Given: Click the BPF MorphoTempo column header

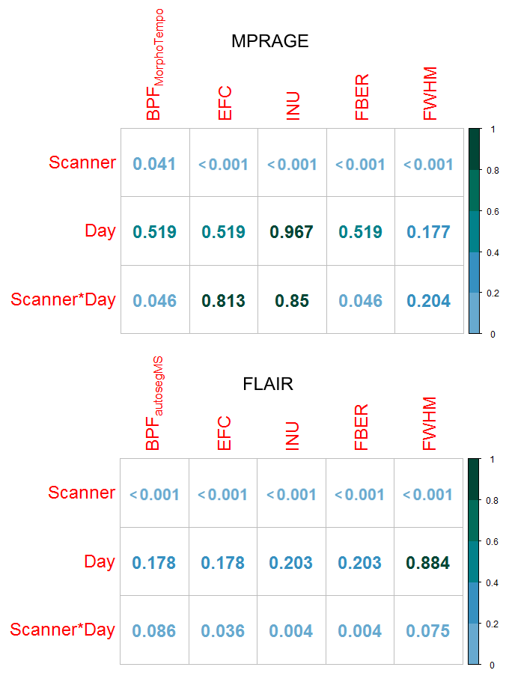Looking at the screenshot, I should click(155, 67).
